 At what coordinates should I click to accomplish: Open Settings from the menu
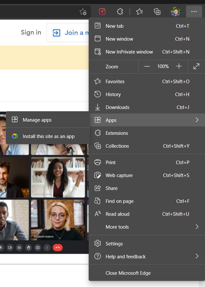tap(147, 243)
